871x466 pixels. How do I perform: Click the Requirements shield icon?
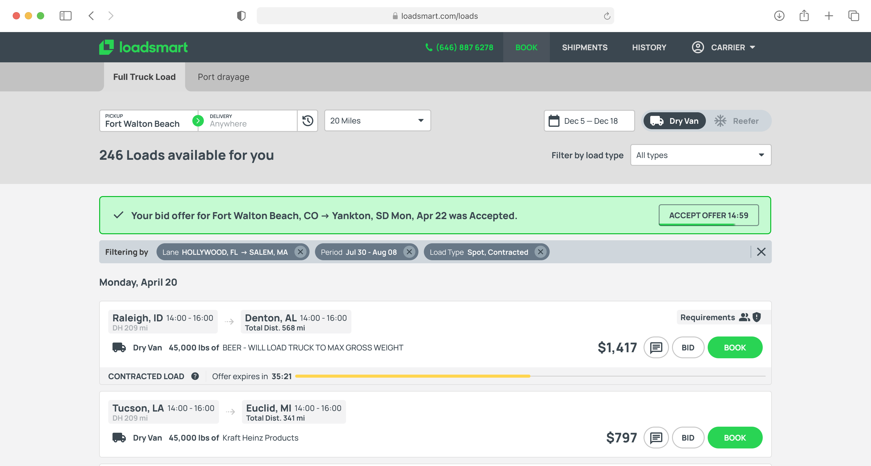coord(757,317)
